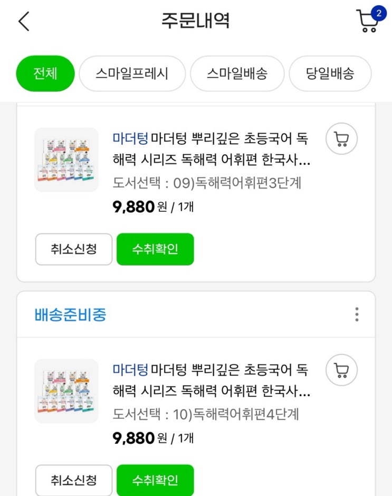Show 당일배송 orders tab
This screenshot has height=496, width=392.
[330, 73]
